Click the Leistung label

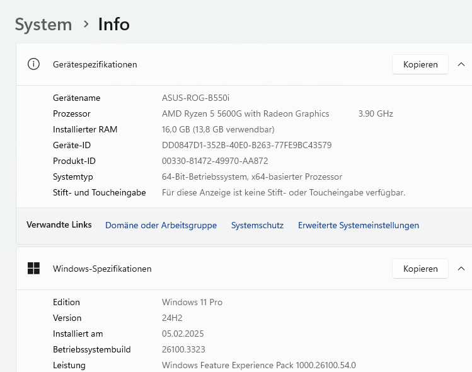tap(69, 365)
